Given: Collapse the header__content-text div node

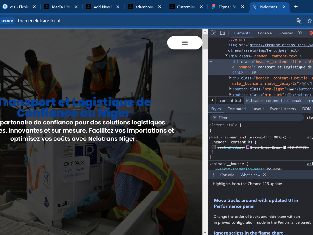Looking at the screenshot, I should 226,55.
